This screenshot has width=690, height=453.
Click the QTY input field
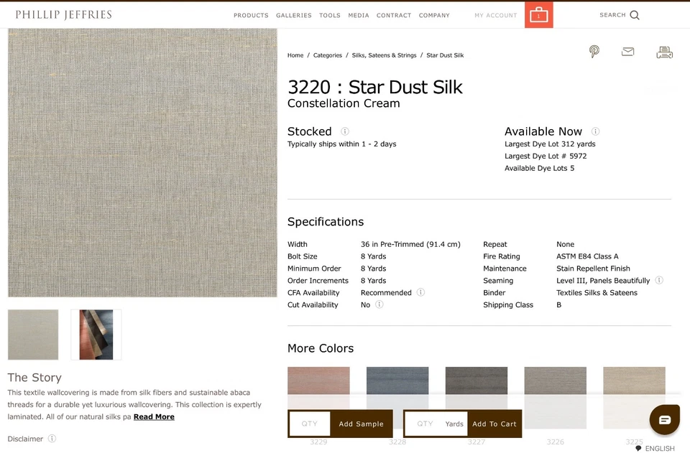[310, 424]
